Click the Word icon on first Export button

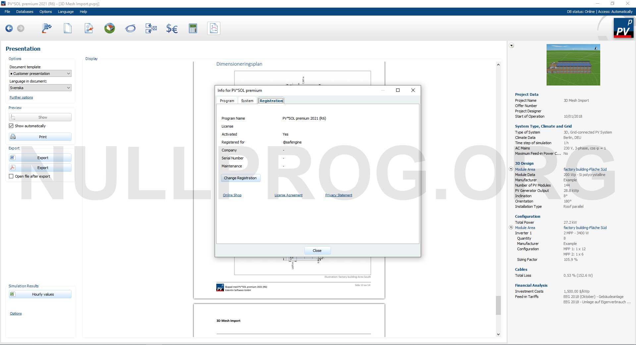(x=13, y=158)
